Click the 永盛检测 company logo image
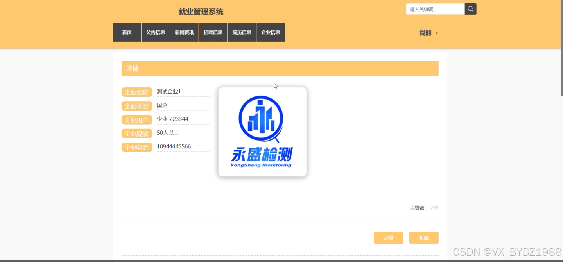Screen dimensions: 563x262 point(262,132)
